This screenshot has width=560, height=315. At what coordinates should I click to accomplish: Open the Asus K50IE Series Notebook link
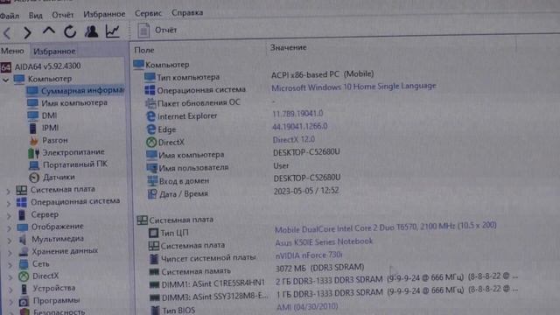point(324,242)
